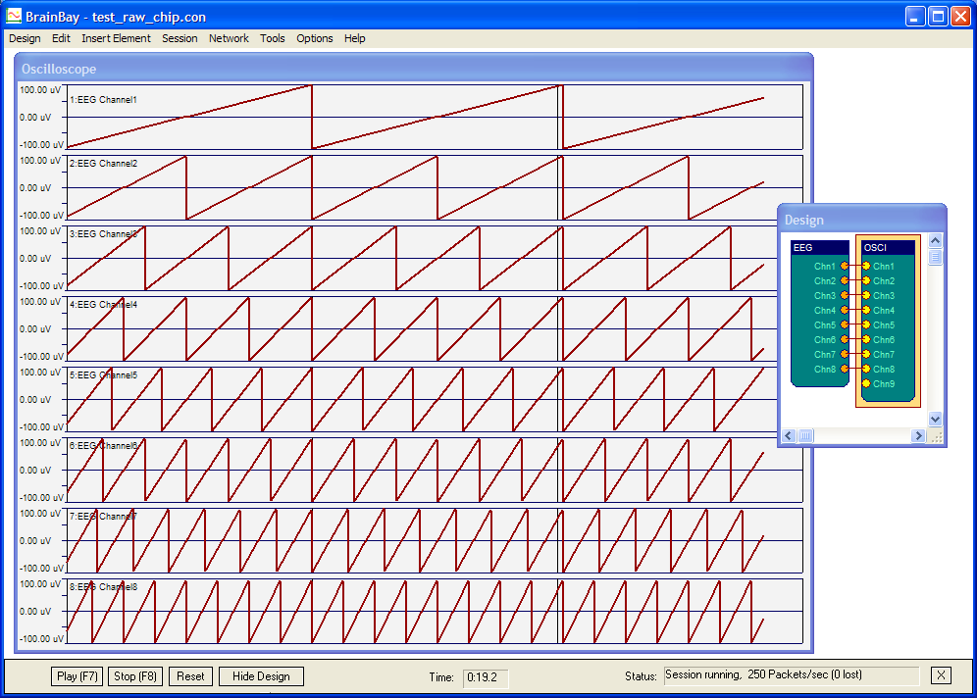
Task: Click the Time display field showing 0:19.2
Action: pos(486,677)
